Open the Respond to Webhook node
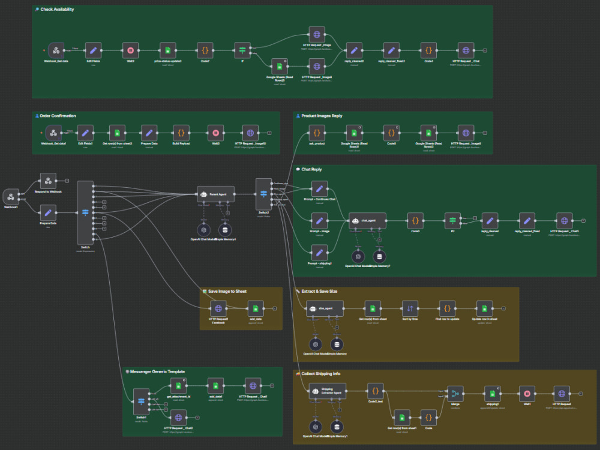 (48, 181)
